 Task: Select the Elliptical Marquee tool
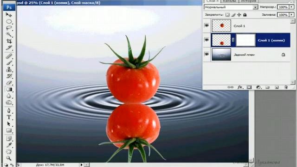(9, 21)
